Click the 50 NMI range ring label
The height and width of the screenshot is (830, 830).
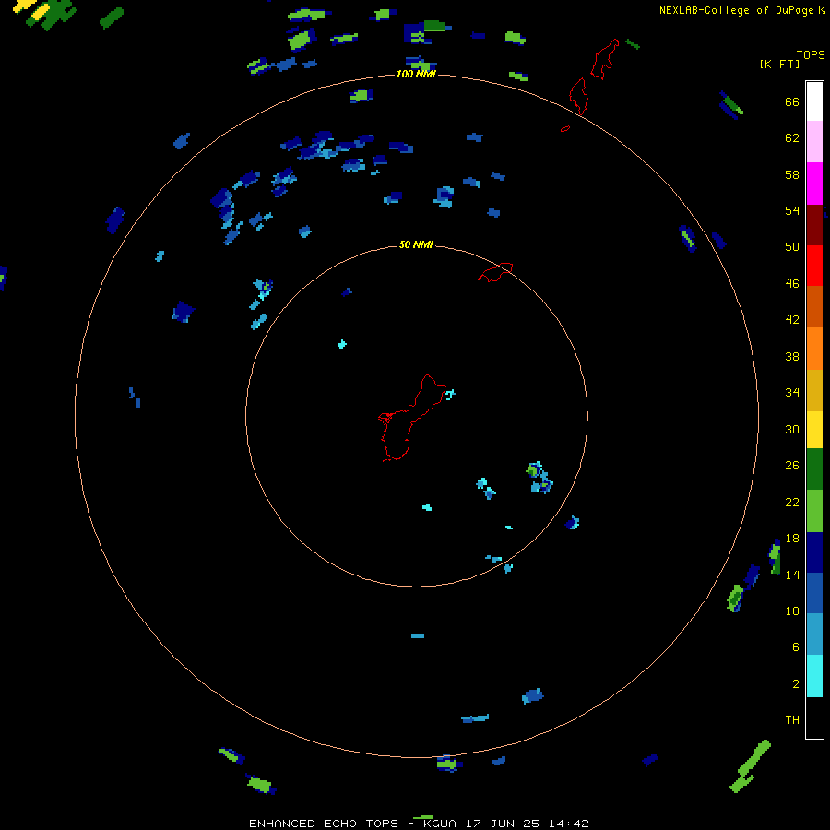coord(416,244)
